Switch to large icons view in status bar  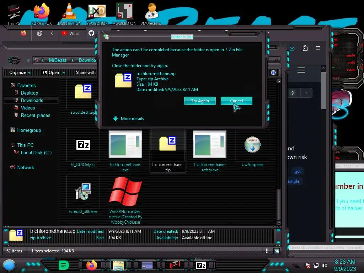(277, 251)
